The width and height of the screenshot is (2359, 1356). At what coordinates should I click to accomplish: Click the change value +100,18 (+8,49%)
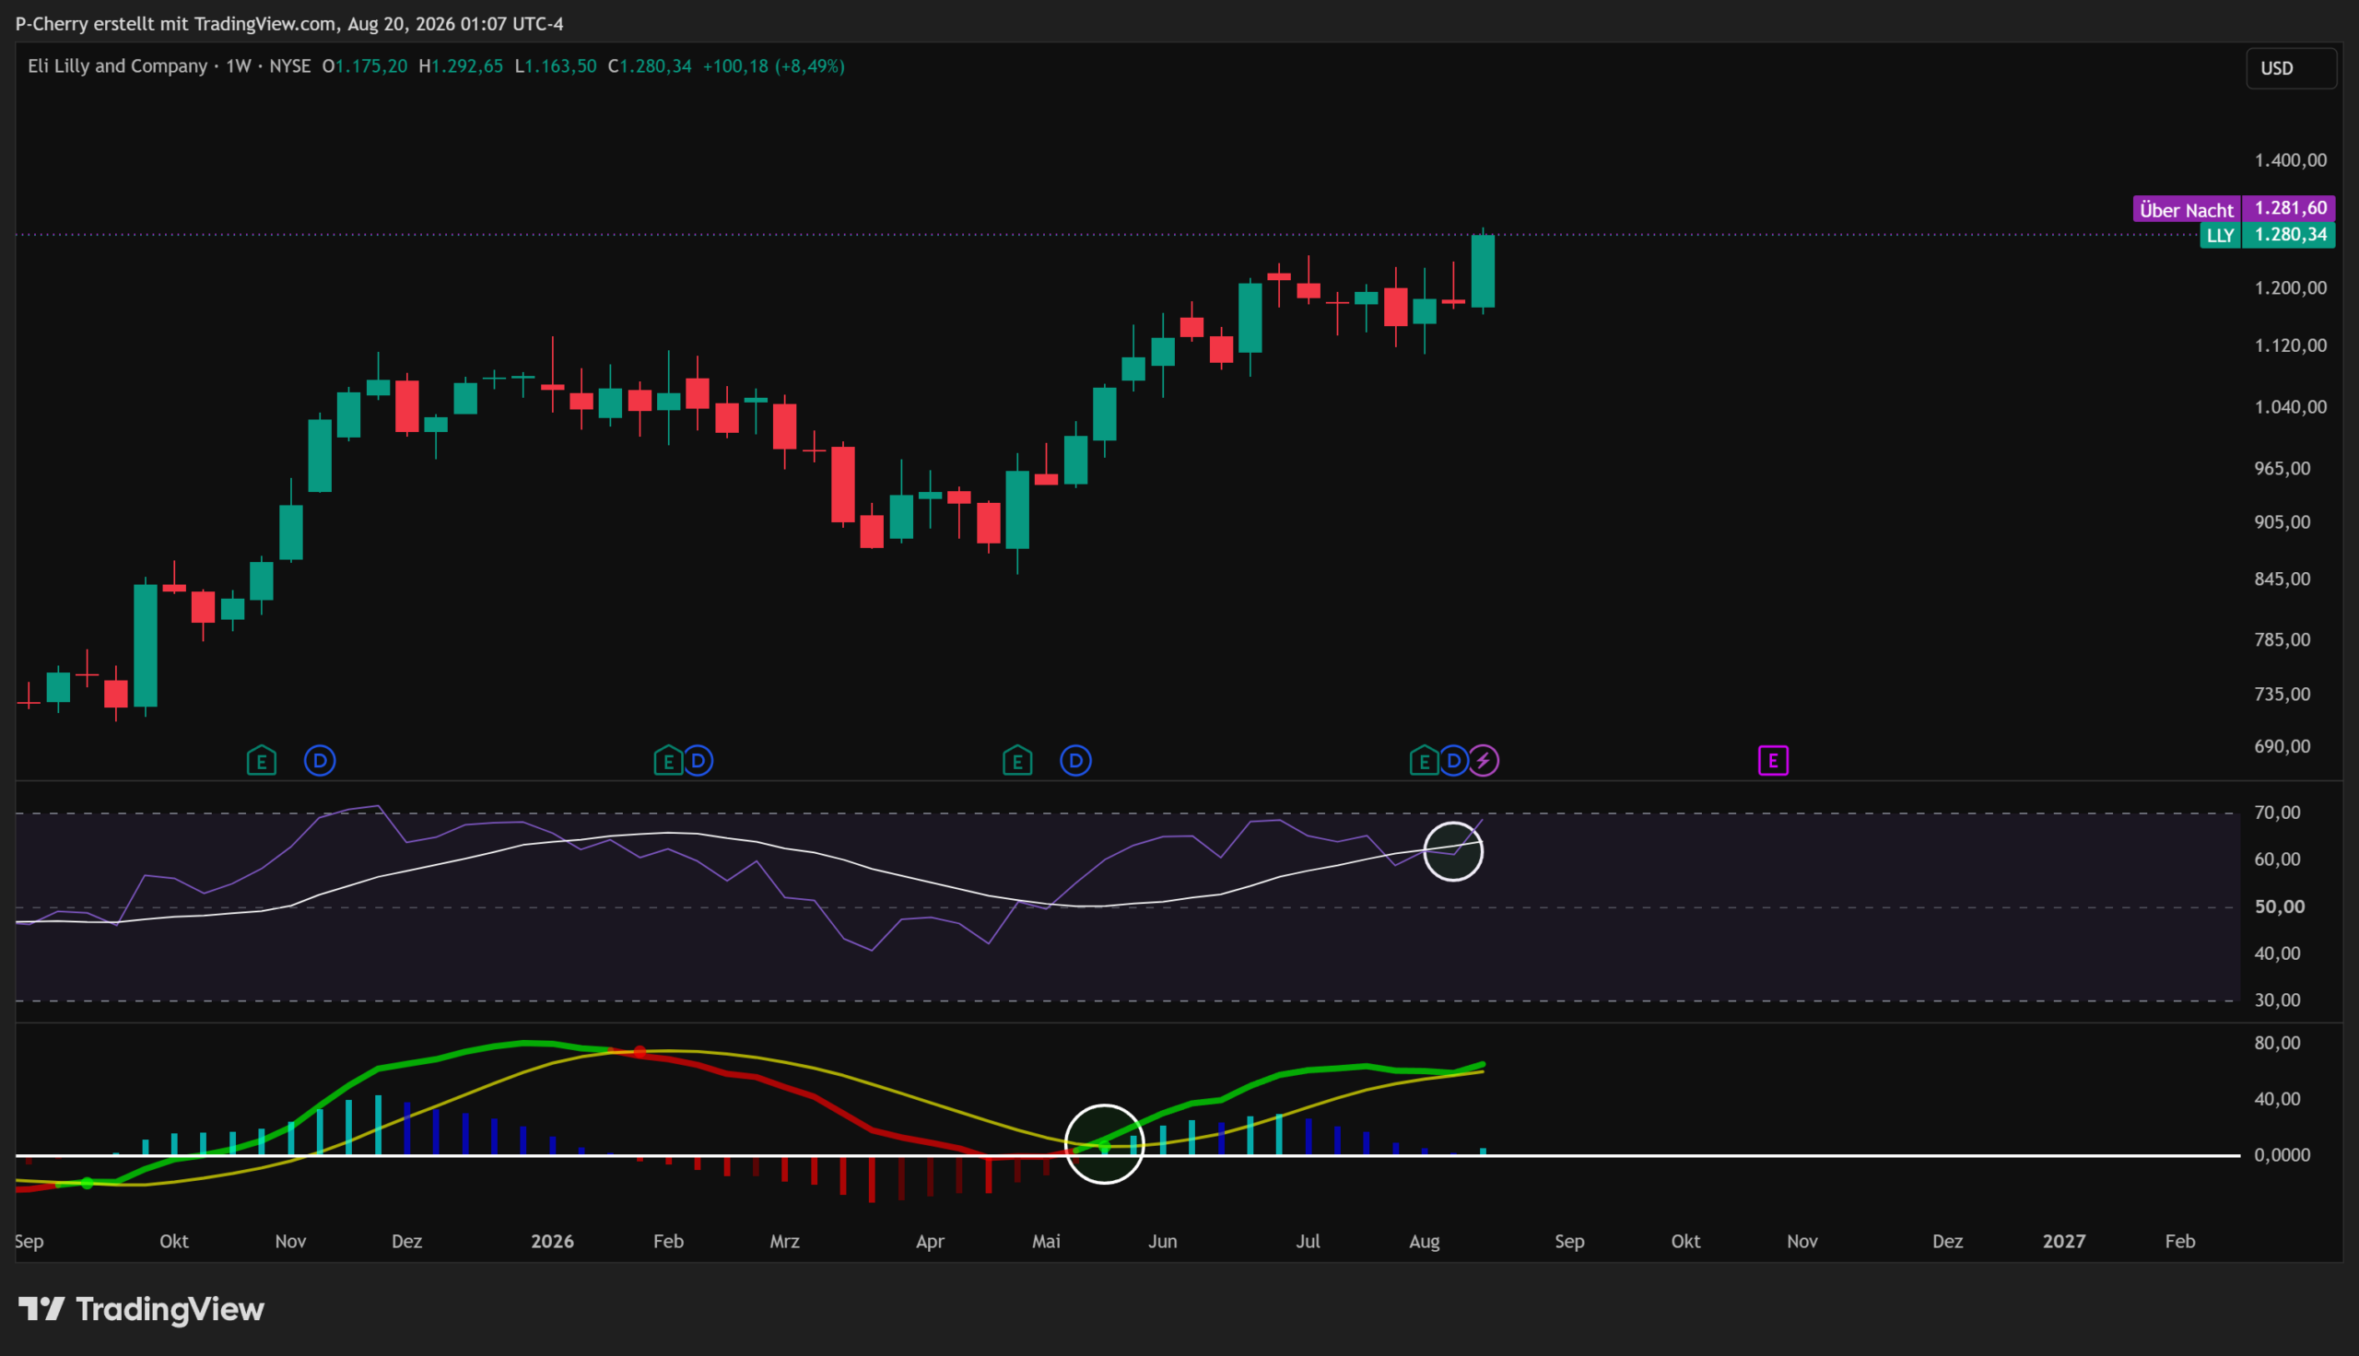click(774, 66)
